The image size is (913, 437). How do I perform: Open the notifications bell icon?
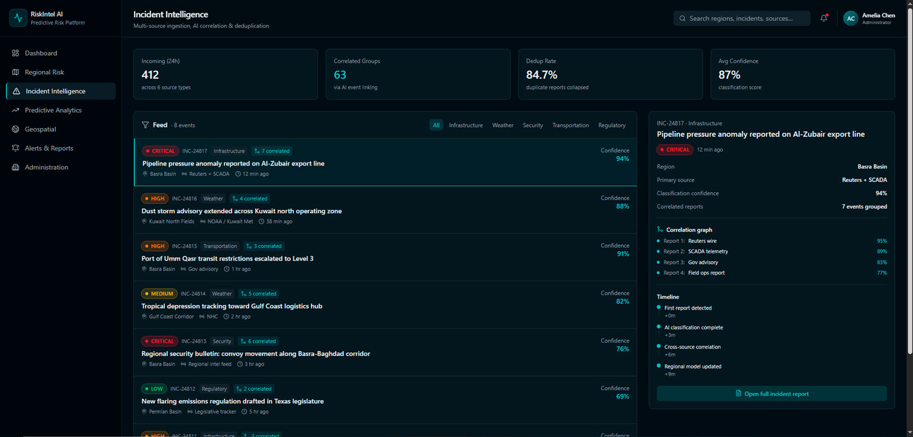click(x=824, y=18)
